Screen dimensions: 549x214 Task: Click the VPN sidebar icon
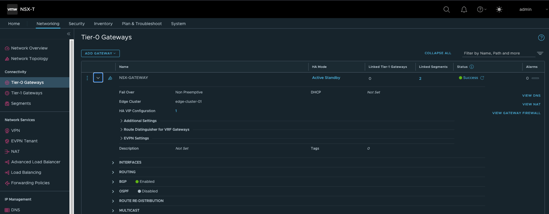pyautogui.click(x=7, y=131)
